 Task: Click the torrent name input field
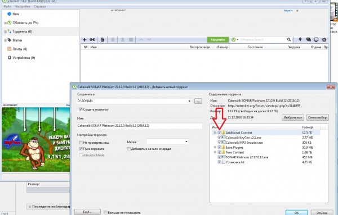[x=139, y=126]
